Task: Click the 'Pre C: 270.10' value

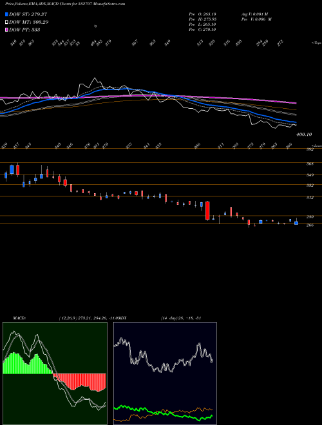Action: (202, 29)
